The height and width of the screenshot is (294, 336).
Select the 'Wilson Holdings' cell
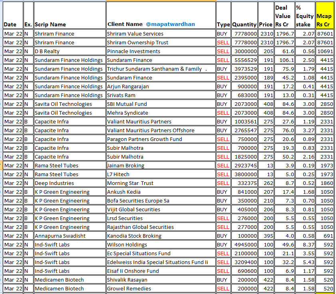pyautogui.click(x=161, y=244)
